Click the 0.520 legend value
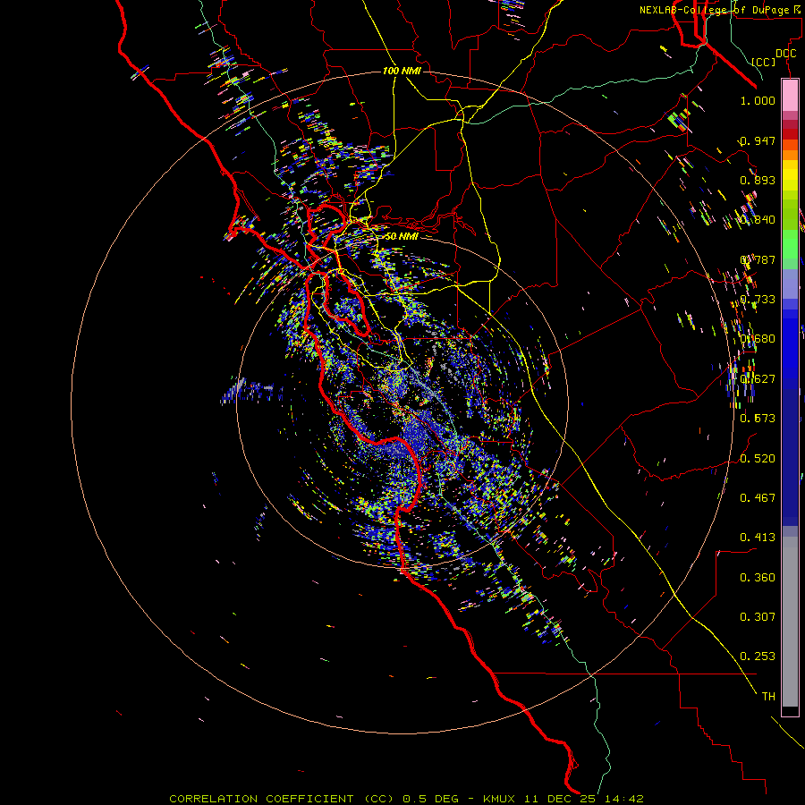The height and width of the screenshot is (805, 805). 758,459
